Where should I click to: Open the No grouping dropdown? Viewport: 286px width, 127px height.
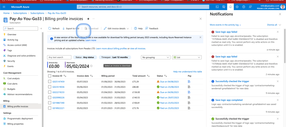click(156, 57)
